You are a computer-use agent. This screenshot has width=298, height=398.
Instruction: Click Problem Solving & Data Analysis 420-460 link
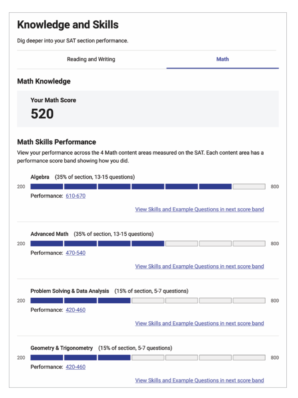tap(75, 310)
